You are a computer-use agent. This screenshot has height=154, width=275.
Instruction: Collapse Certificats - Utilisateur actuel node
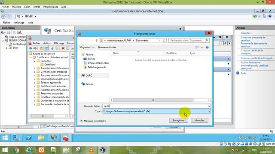31,57
